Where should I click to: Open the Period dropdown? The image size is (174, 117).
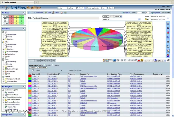tap(121, 17)
